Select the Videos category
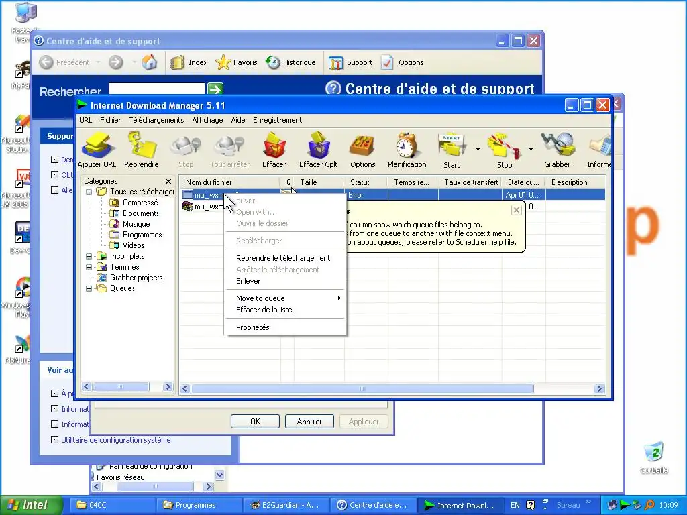Screen dimensions: 687x515 [127, 245]
